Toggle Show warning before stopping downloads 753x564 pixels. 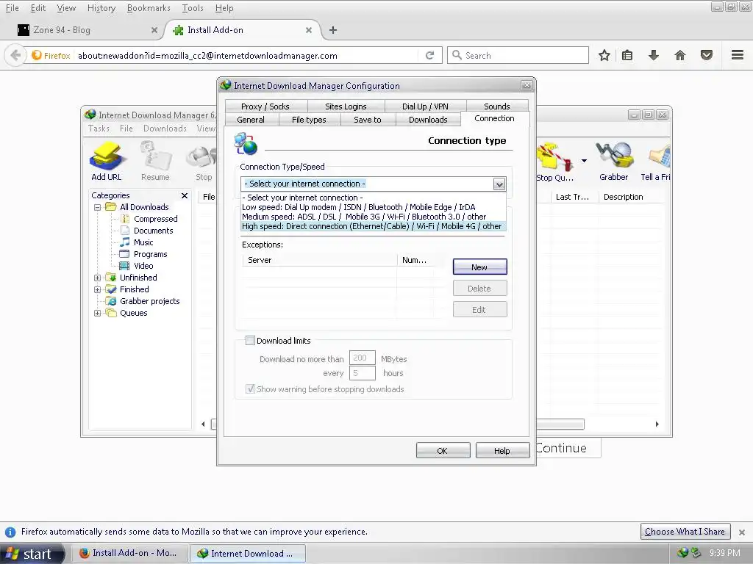(x=250, y=389)
